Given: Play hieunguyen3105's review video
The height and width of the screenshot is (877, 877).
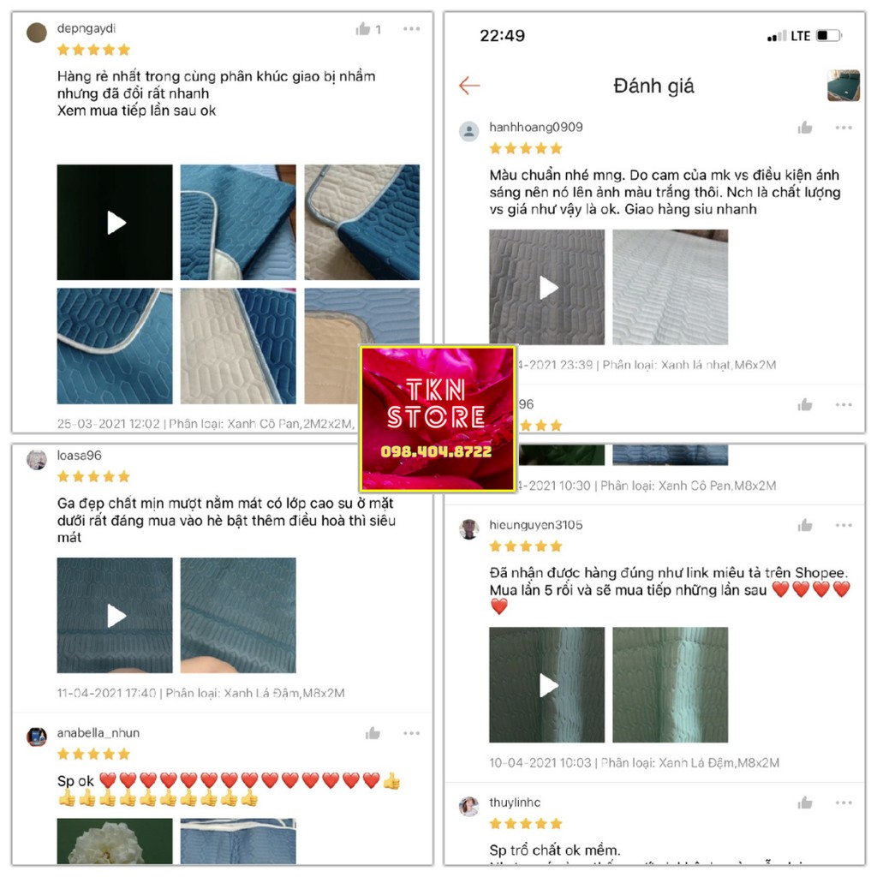Looking at the screenshot, I should (546, 684).
